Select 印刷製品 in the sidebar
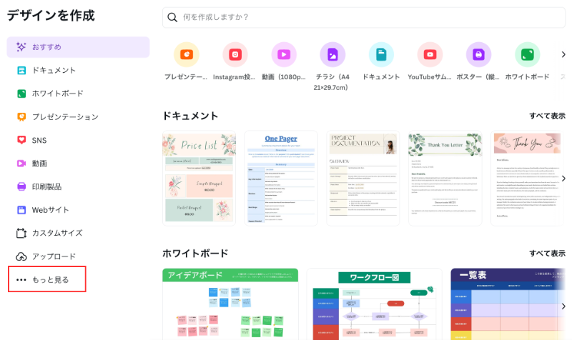Screen dimensions: 572x340 (46, 186)
